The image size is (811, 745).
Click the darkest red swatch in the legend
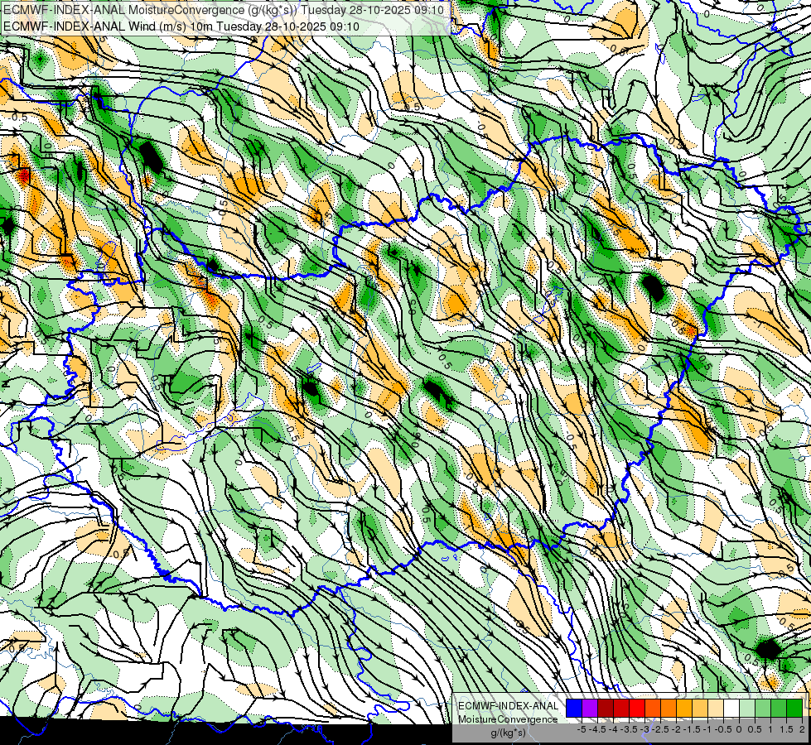(x=606, y=708)
